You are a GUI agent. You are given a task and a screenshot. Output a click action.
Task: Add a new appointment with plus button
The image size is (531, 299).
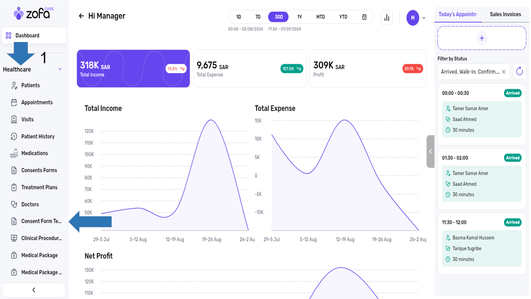pos(481,38)
